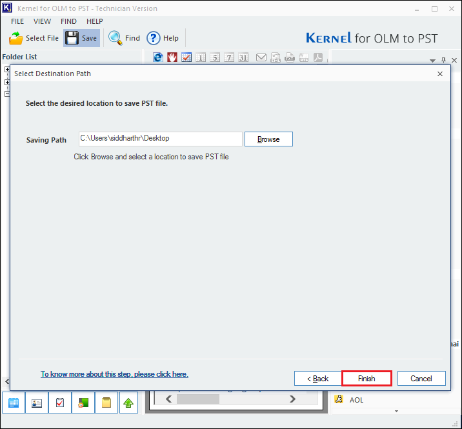
Task: Click the Save floppy disk icon
Action: [72, 38]
